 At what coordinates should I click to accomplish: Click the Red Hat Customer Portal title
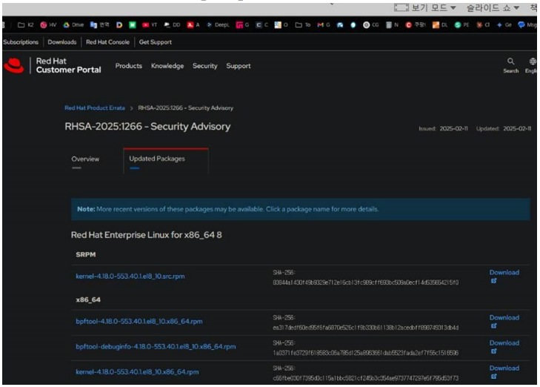click(x=69, y=65)
